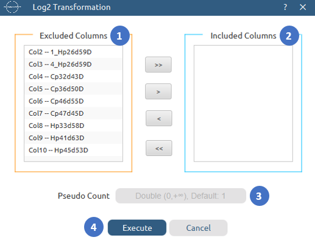Focus the Pseudo Count input field
This screenshot has width=315, height=251.
tap(181, 196)
